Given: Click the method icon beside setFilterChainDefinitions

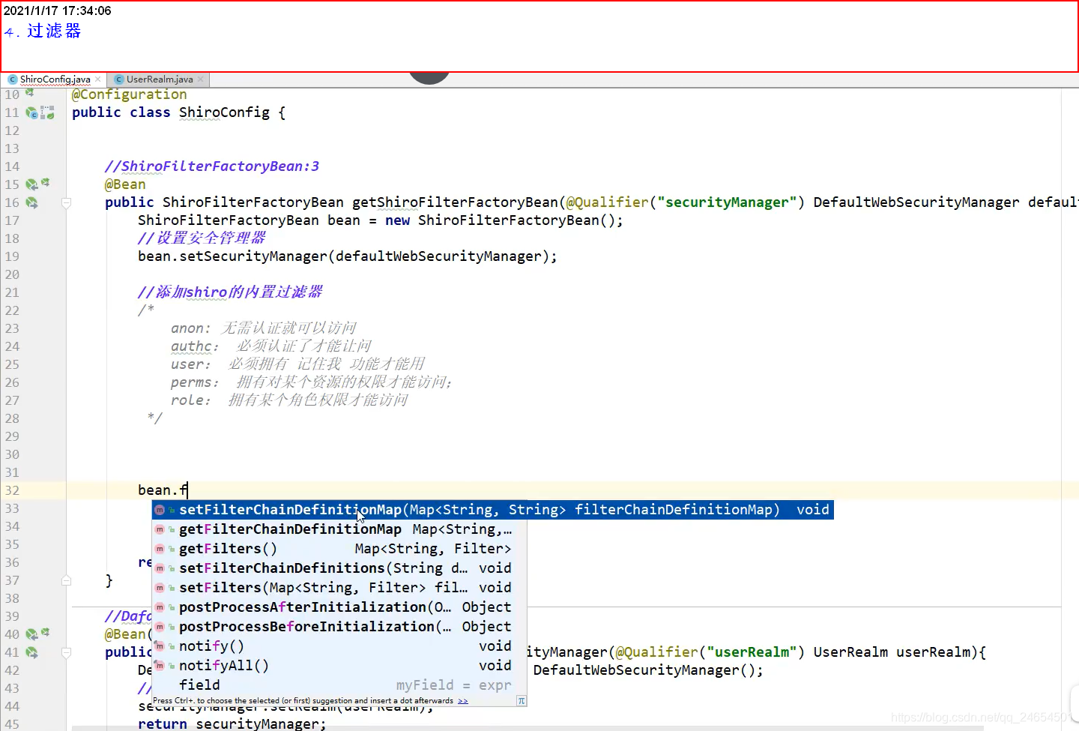Looking at the screenshot, I should (160, 568).
